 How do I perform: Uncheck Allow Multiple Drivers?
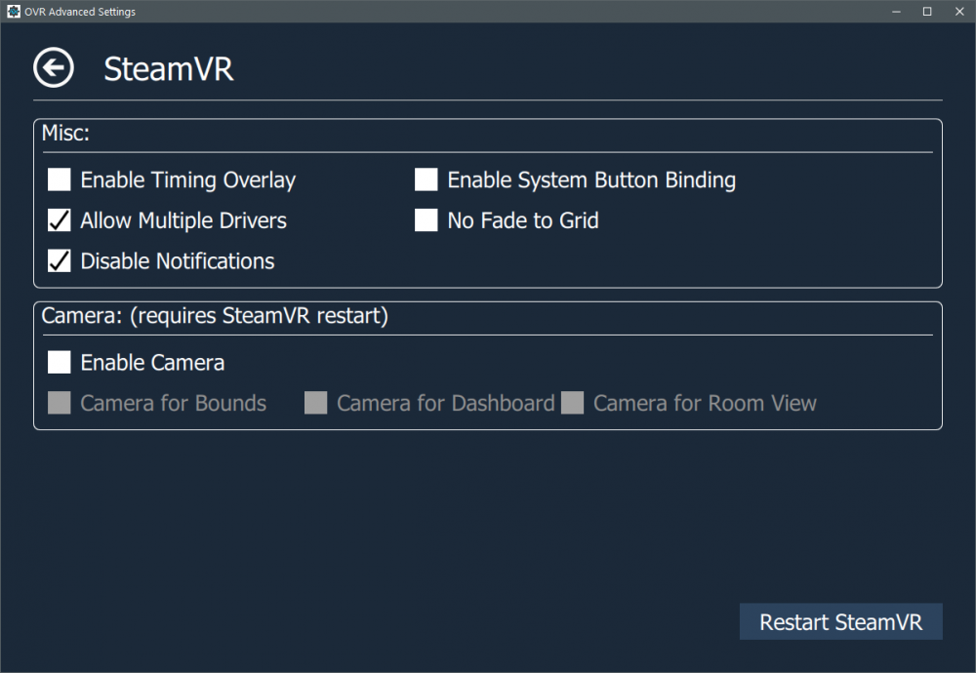60,220
